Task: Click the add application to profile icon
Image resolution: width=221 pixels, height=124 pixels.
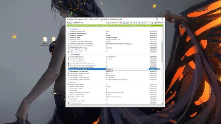Action: pos(124,23)
